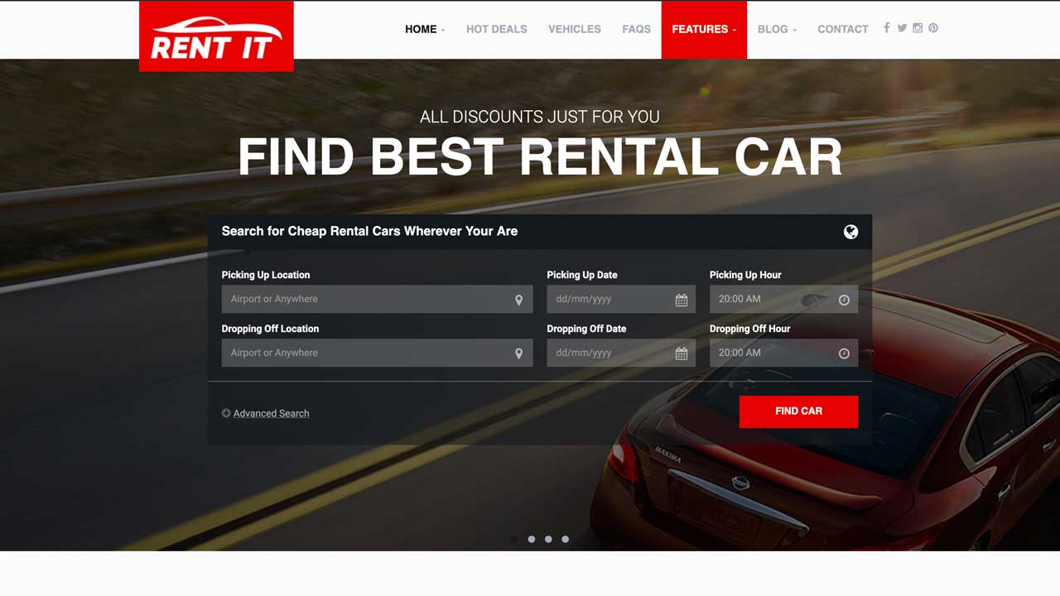The height and width of the screenshot is (596, 1060).
Task: Open the FAQs page
Action: click(636, 29)
